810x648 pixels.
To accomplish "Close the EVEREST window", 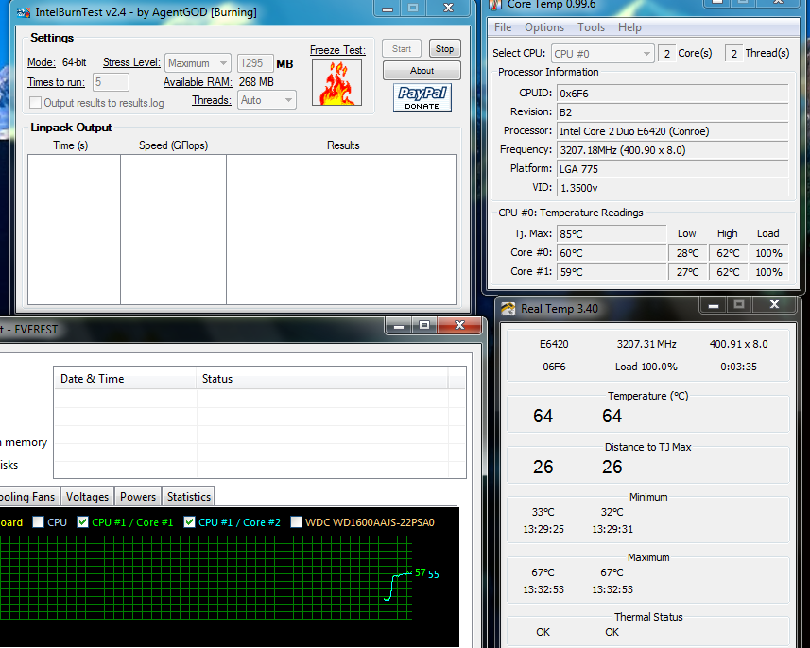I will [x=459, y=325].
